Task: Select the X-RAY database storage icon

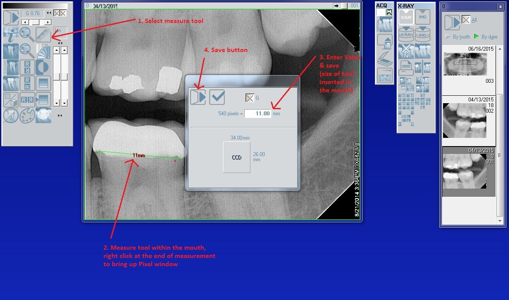Action: (x=406, y=34)
